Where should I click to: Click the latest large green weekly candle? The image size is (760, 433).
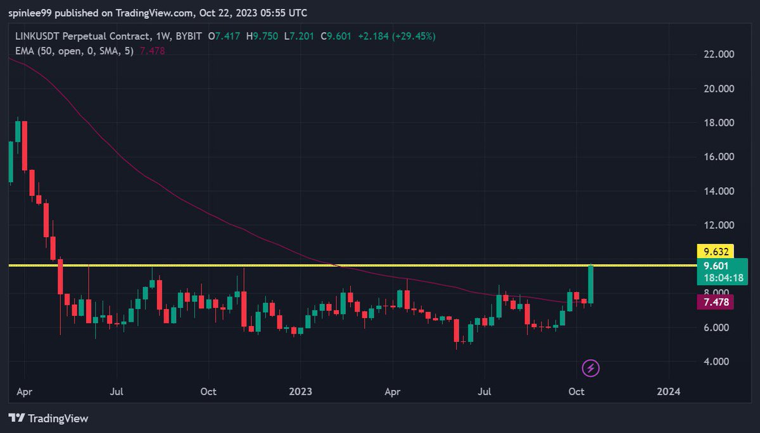[x=591, y=284]
